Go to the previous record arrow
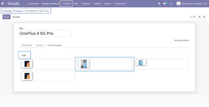Viewport: 209px width, 107px height. pos(199,17)
